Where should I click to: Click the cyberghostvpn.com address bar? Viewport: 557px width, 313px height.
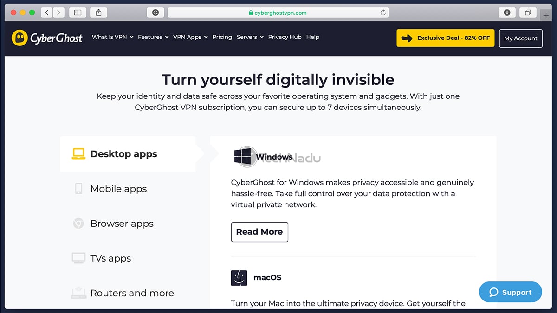click(278, 13)
